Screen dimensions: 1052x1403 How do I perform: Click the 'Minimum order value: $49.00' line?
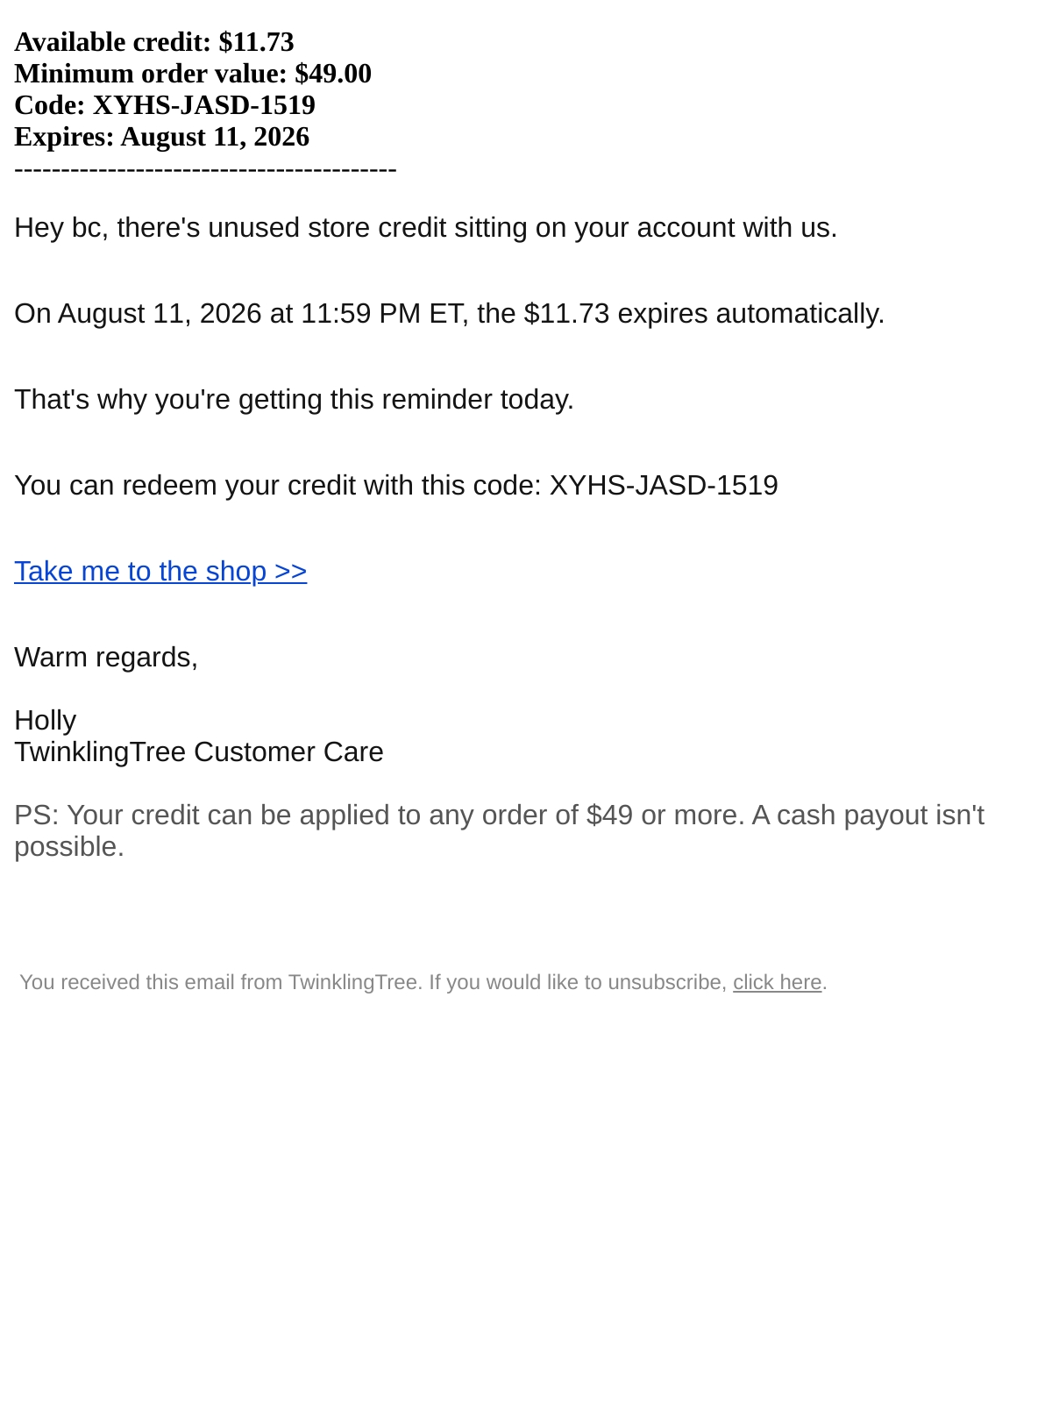193,74
